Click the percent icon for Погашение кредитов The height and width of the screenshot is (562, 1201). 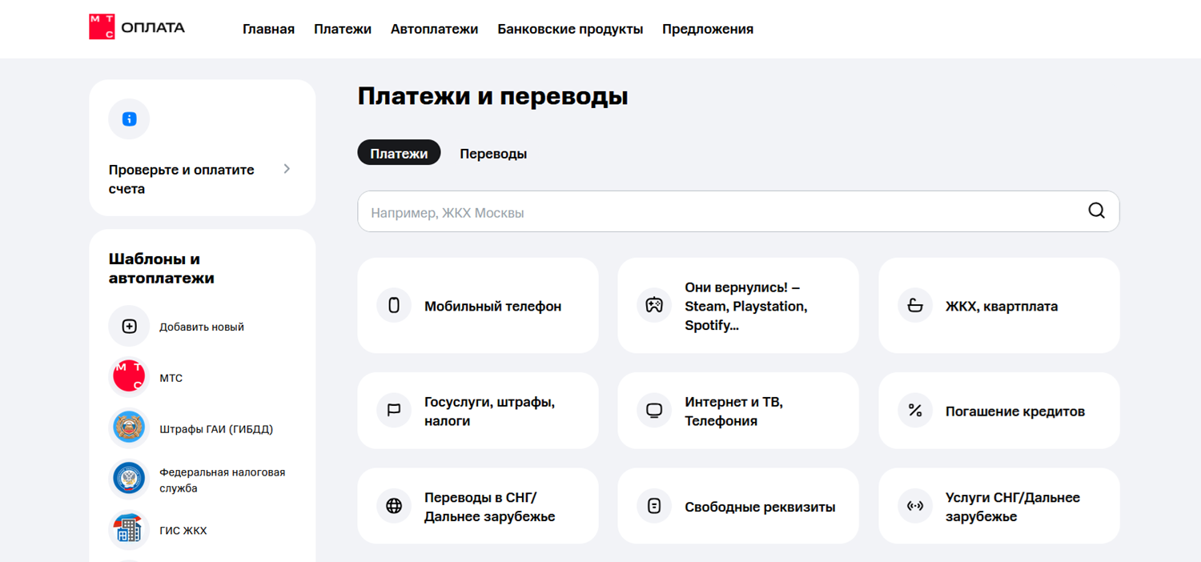(x=915, y=411)
